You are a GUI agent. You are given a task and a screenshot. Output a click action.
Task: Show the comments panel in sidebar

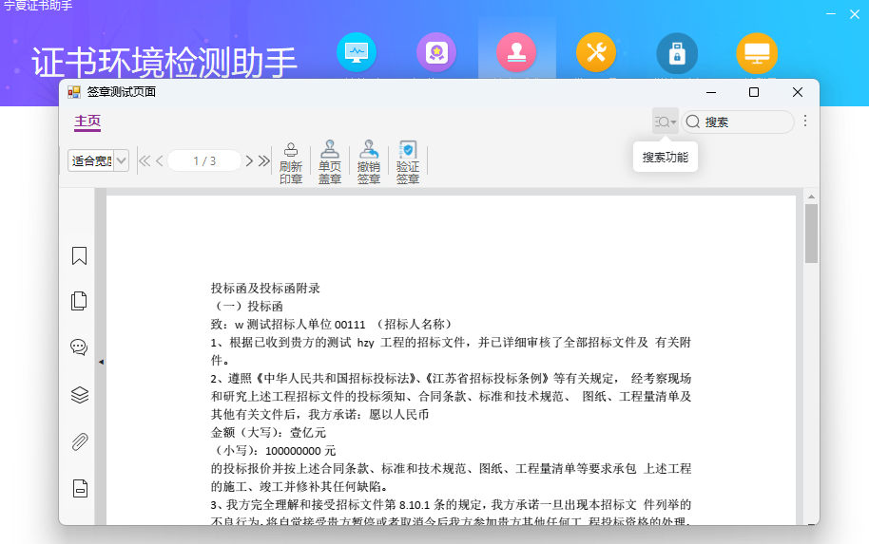(80, 347)
